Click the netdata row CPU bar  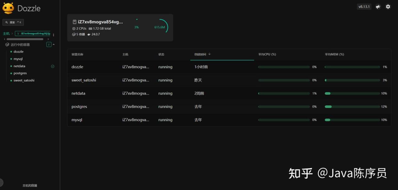tap(284, 93)
